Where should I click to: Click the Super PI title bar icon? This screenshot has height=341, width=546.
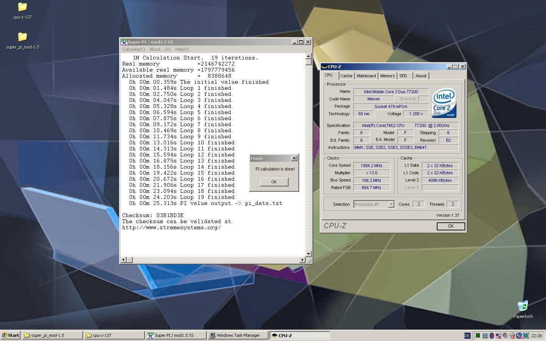[124, 42]
